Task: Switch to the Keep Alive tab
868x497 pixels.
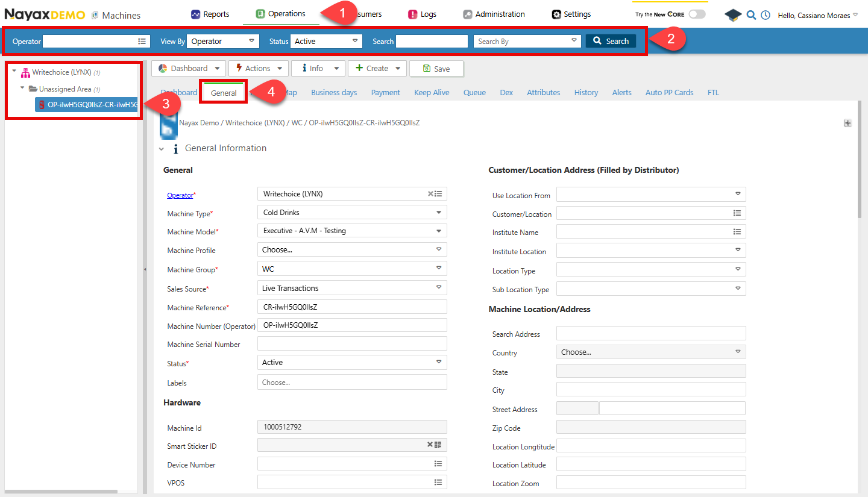Action: tap(432, 92)
